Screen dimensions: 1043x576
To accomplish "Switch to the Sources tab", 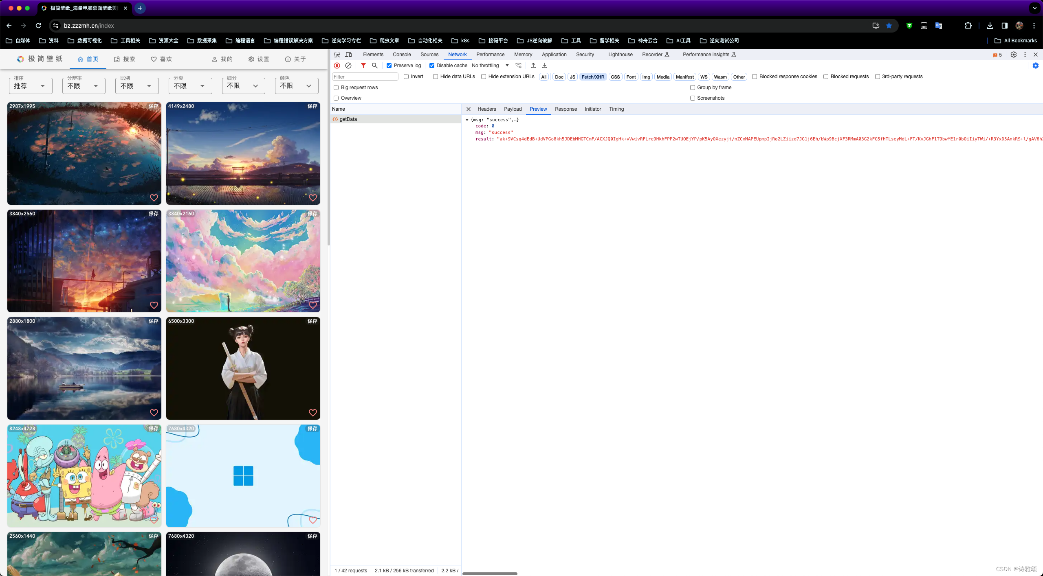I will click(x=429, y=55).
